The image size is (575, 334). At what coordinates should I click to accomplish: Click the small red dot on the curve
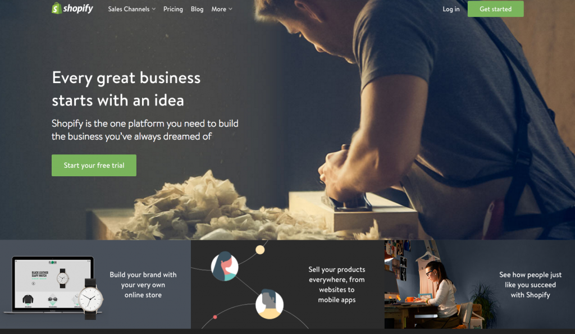coord(215,317)
